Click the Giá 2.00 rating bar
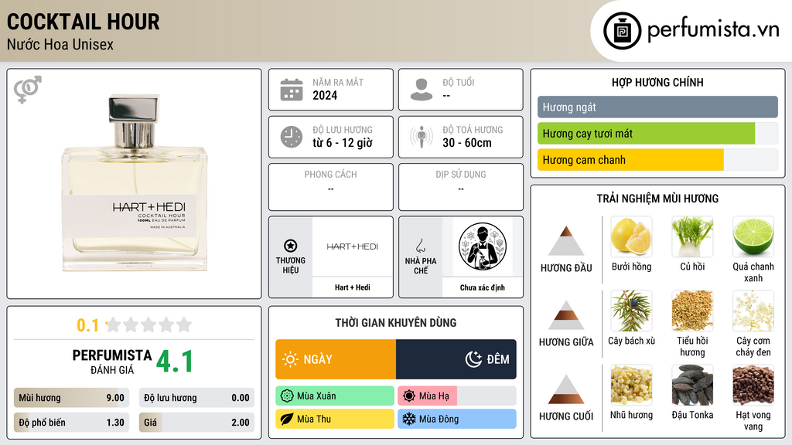Screen dimensions: 792x445 pos(196,423)
